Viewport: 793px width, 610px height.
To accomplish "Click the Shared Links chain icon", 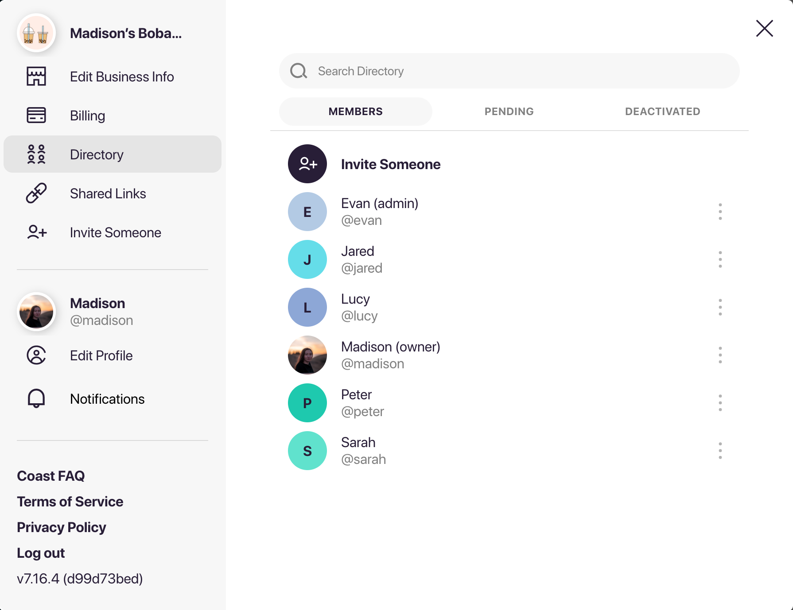I will point(36,193).
